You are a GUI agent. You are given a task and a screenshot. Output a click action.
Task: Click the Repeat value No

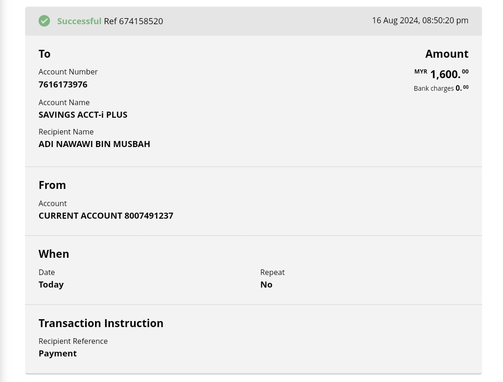coord(266,285)
